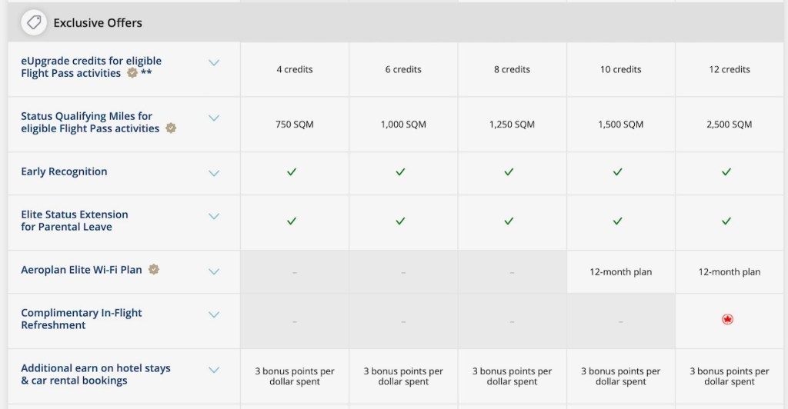
Task: Expand Additional earn on hotel stays chevron
Action: click(214, 371)
